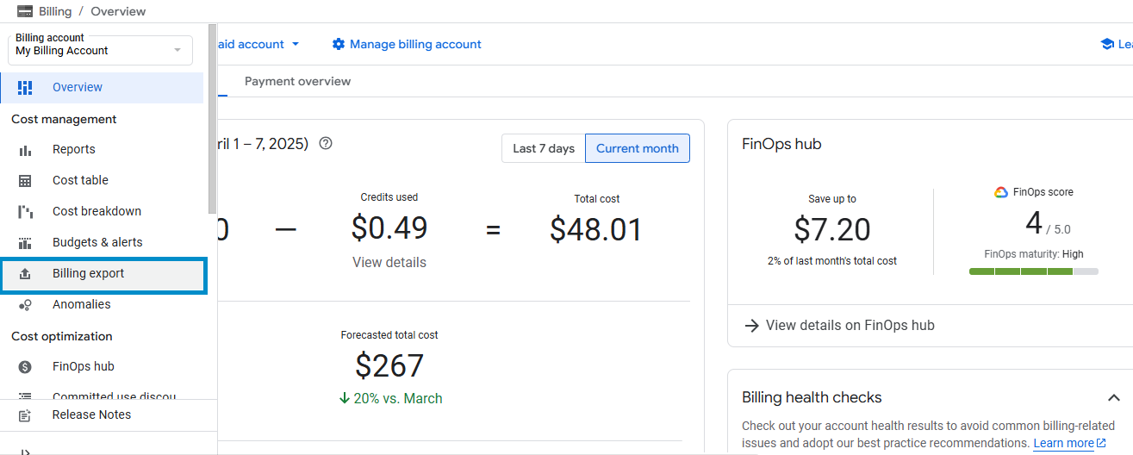
Task: Click the Anomalies icon in sidebar
Action: pyautogui.click(x=25, y=305)
